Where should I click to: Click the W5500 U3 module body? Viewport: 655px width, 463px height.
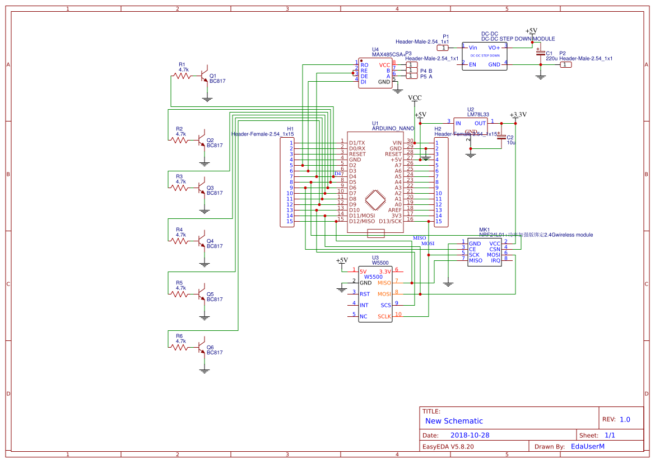(x=375, y=294)
